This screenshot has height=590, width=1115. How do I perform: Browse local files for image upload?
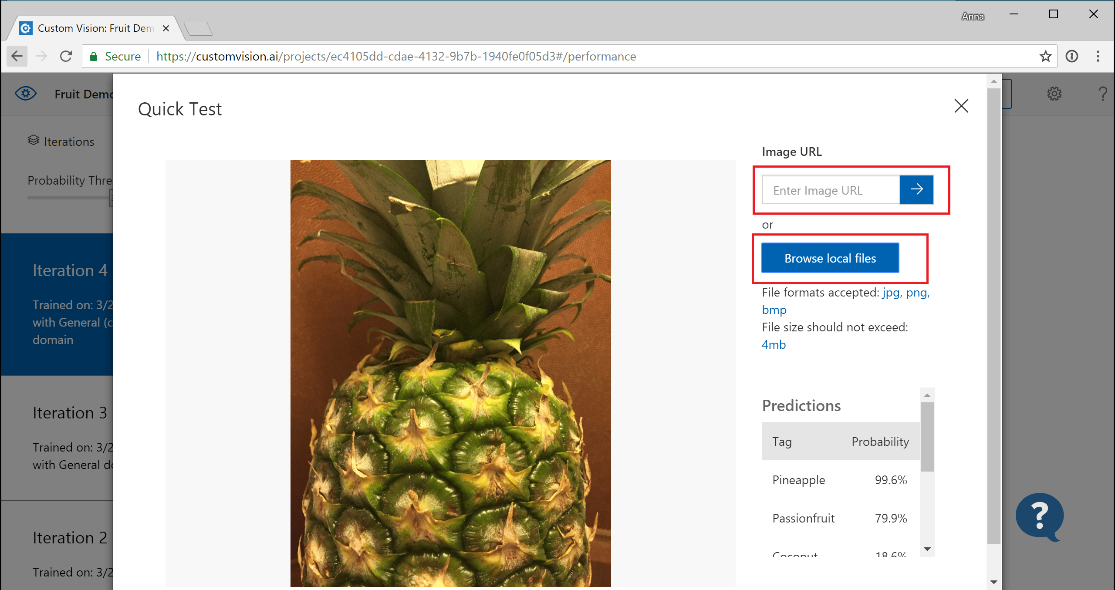tap(830, 257)
